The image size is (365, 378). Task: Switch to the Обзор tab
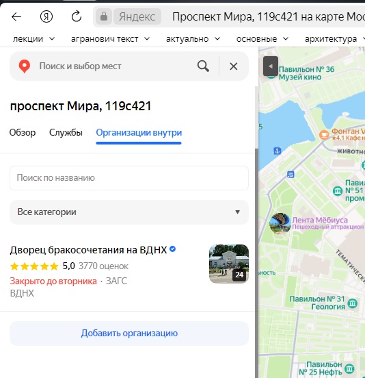coord(23,133)
